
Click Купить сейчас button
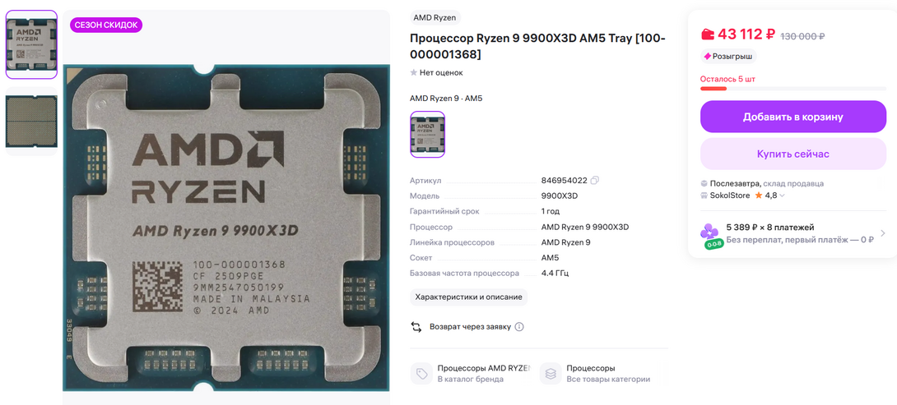pos(792,154)
